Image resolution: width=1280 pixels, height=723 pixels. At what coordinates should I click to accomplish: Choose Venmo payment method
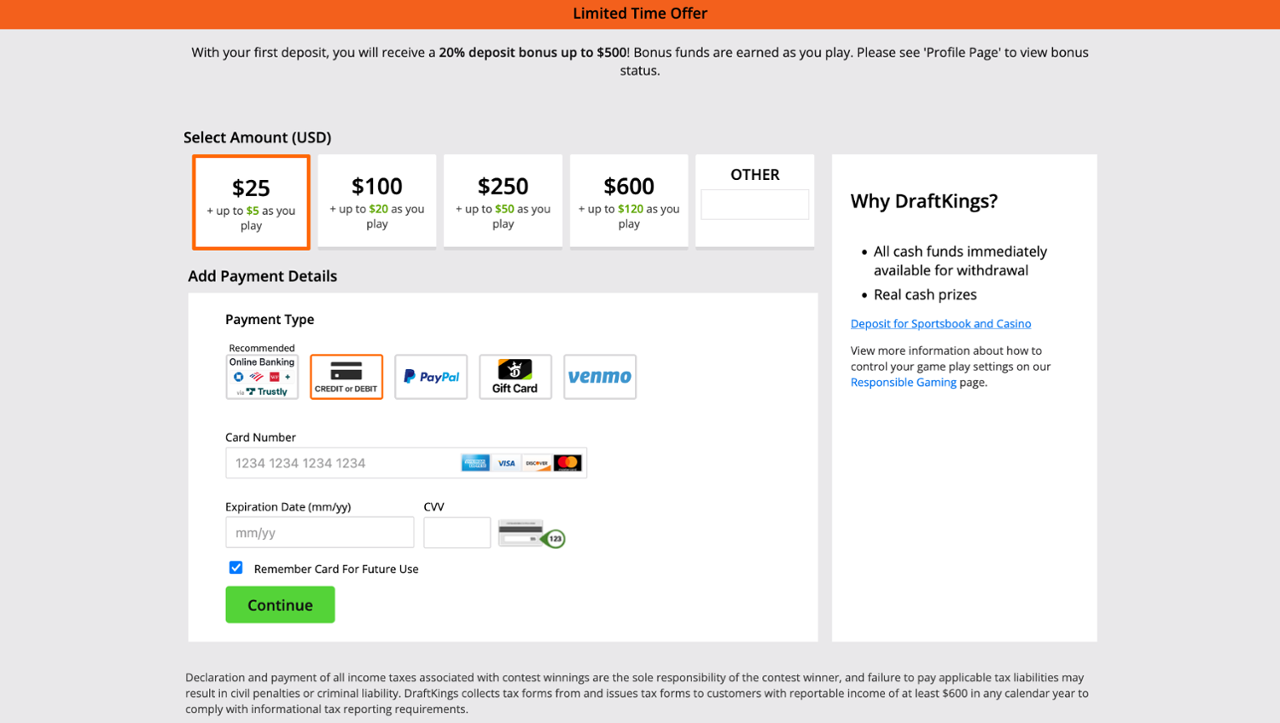click(600, 377)
